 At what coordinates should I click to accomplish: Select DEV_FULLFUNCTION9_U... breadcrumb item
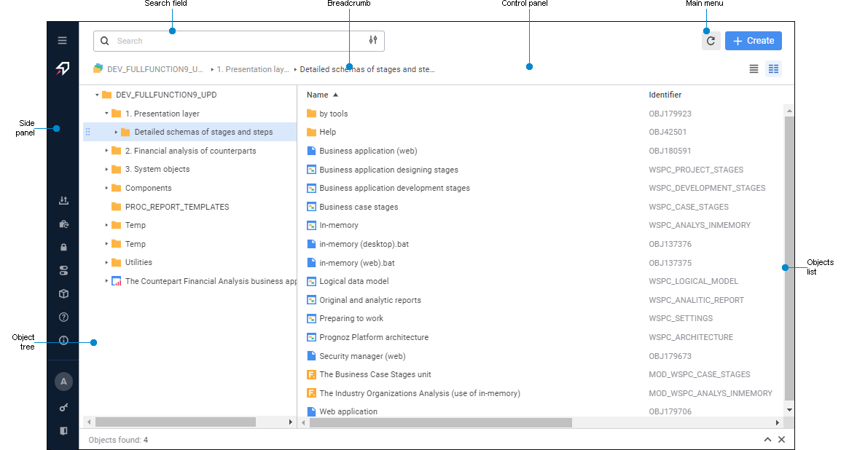point(154,70)
